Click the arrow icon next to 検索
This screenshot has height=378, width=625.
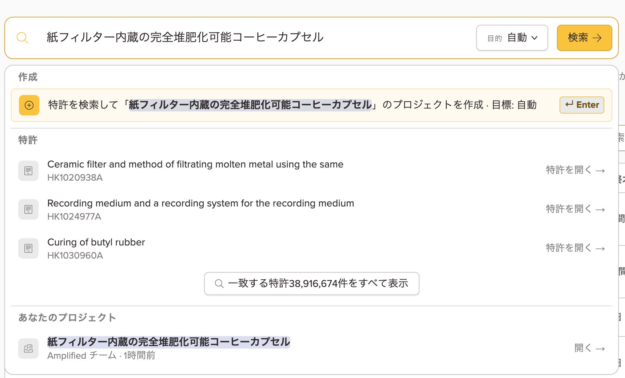tap(597, 38)
